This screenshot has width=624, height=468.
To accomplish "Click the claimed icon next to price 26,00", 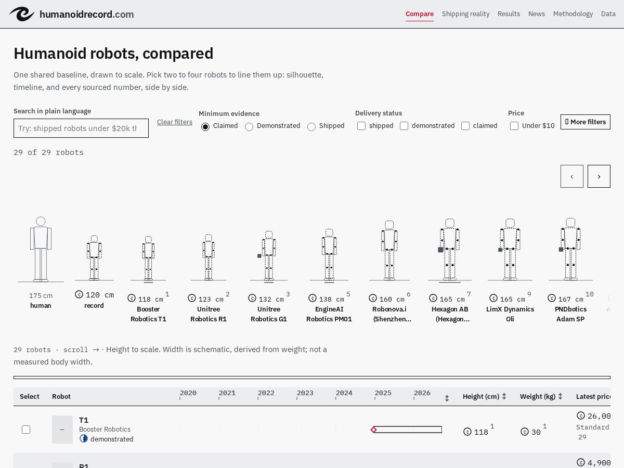I will pos(581,415).
